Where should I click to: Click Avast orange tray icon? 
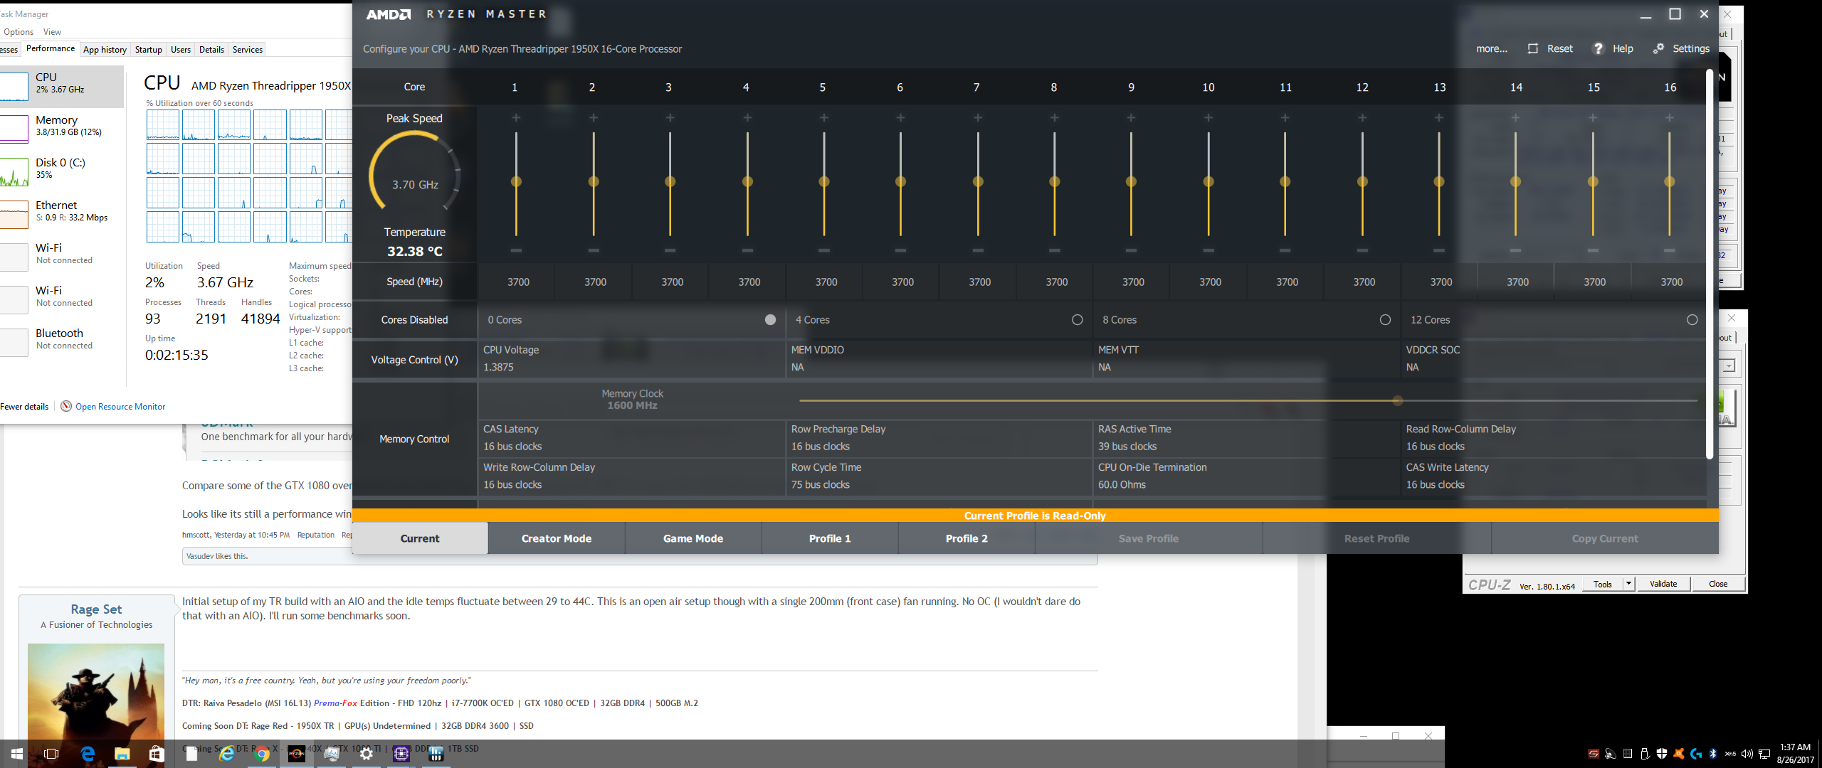[x=1679, y=754]
